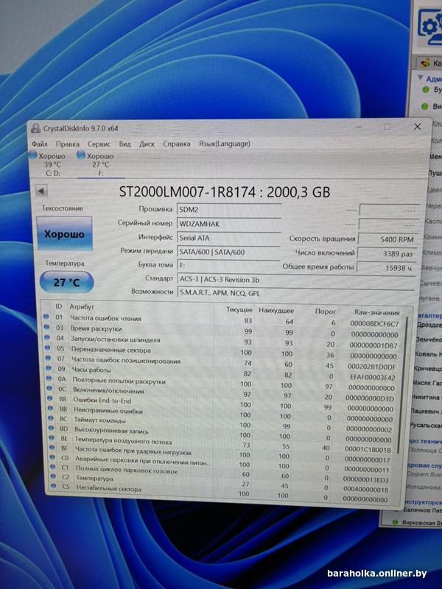This screenshot has width=442, height=589.
Task: Open the Язык(Language) menu
Action: (x=224, y=144)
